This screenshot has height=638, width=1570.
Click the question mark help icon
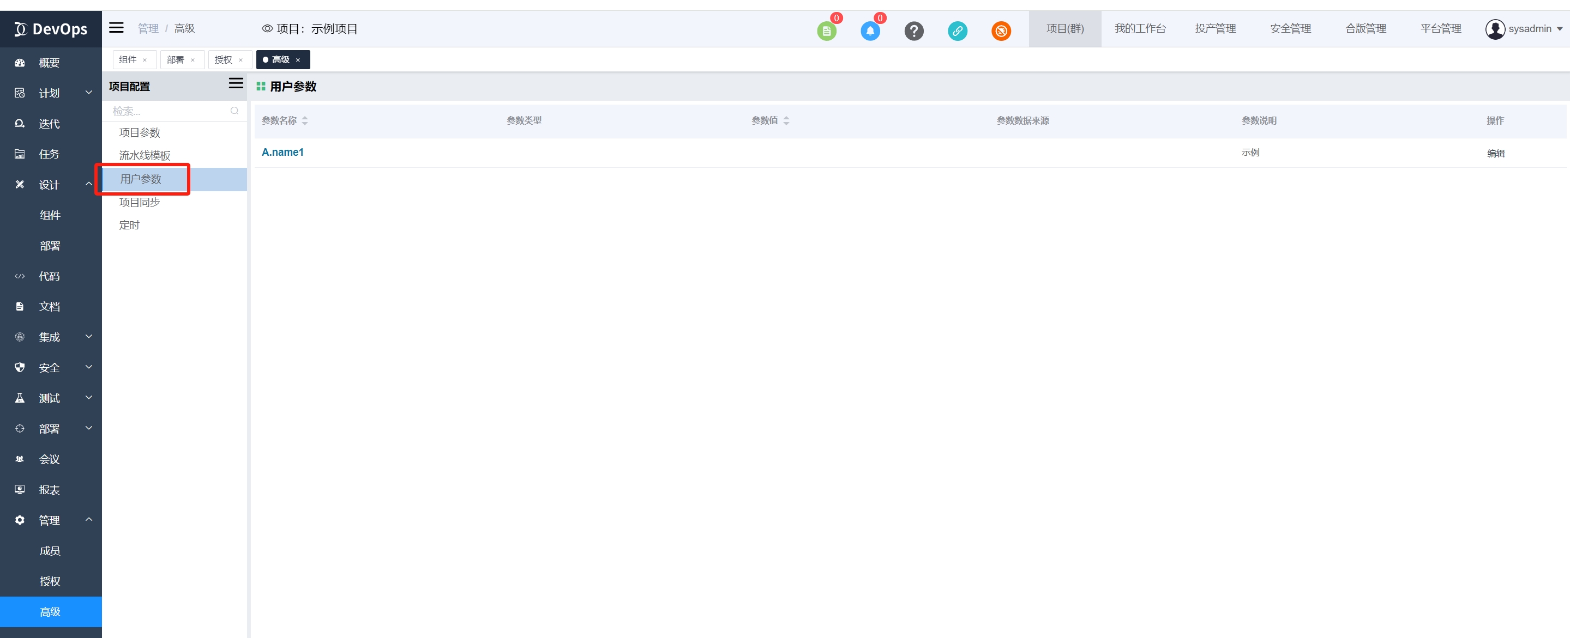(x=913, y=31)
